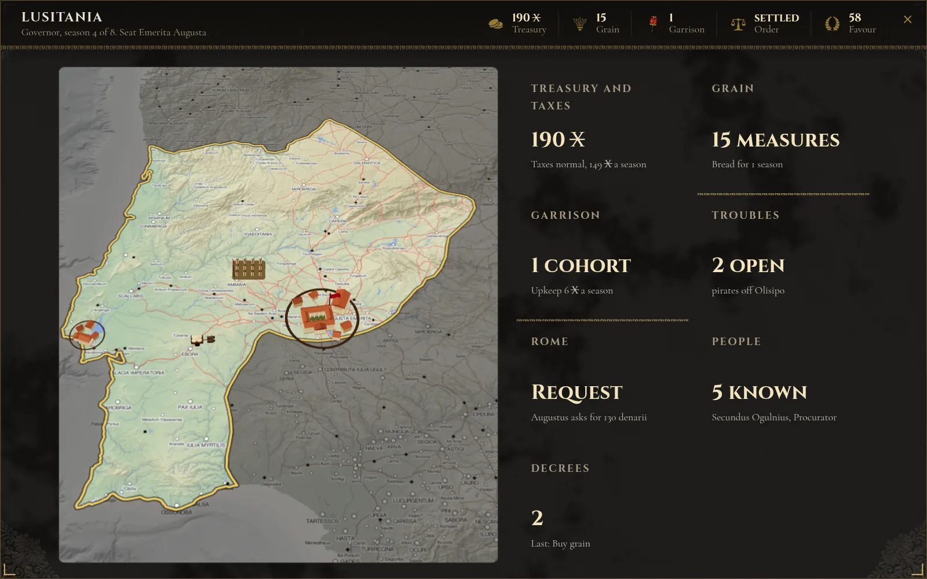927x579 pixels.
Task: Open the Troubles section with 2 open
Action: (x=783, y=258)
